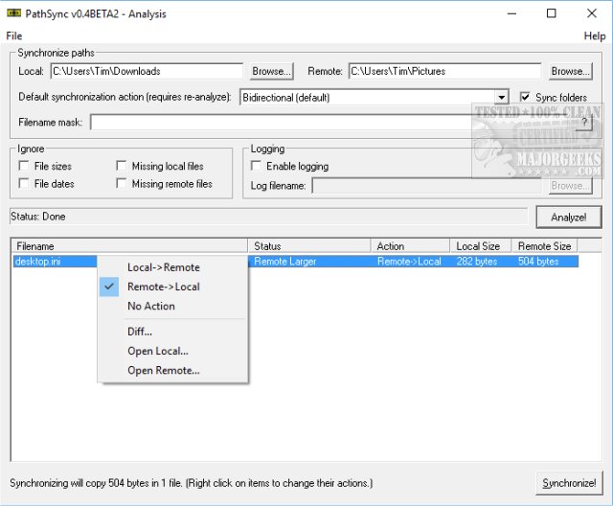Open the default synchronization action dropdown
Viewport: 613px width, 506px height.
pos(501,97)
